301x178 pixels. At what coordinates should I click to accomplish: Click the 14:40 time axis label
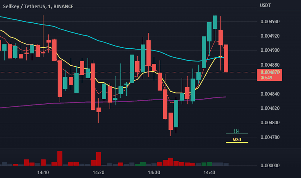coord(209,172)
